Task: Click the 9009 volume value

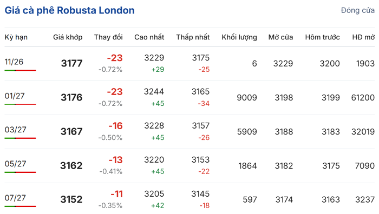Action: click(x=247, y=97)
